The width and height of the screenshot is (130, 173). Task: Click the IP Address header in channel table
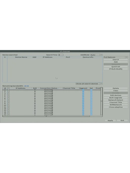(20, 88)
